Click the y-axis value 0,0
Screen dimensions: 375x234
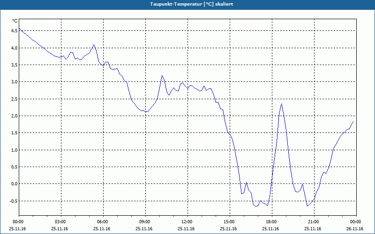(14, 184)
